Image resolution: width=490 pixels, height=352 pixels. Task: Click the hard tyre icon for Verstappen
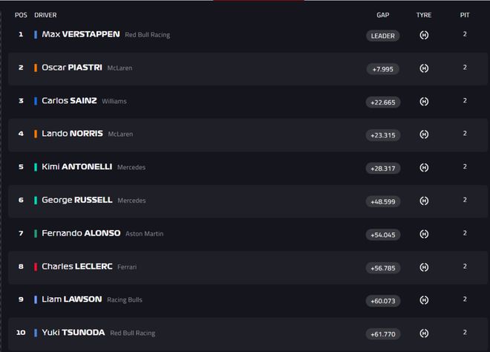[424, 35]
